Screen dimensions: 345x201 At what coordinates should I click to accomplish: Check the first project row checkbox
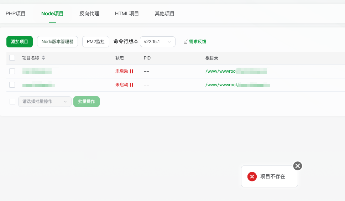tap(12, 71)
